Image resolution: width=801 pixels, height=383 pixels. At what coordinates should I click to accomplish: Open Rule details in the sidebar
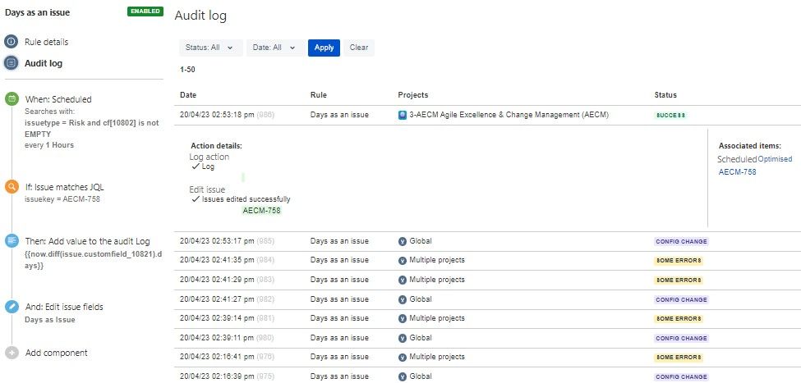click(x=47, y=42)
